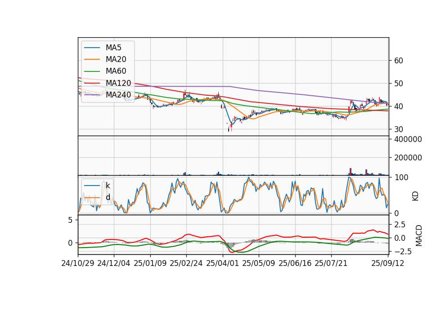Click KD axis tick 100
This screenshot has height=310, width=432.
[x=401, y=177]
